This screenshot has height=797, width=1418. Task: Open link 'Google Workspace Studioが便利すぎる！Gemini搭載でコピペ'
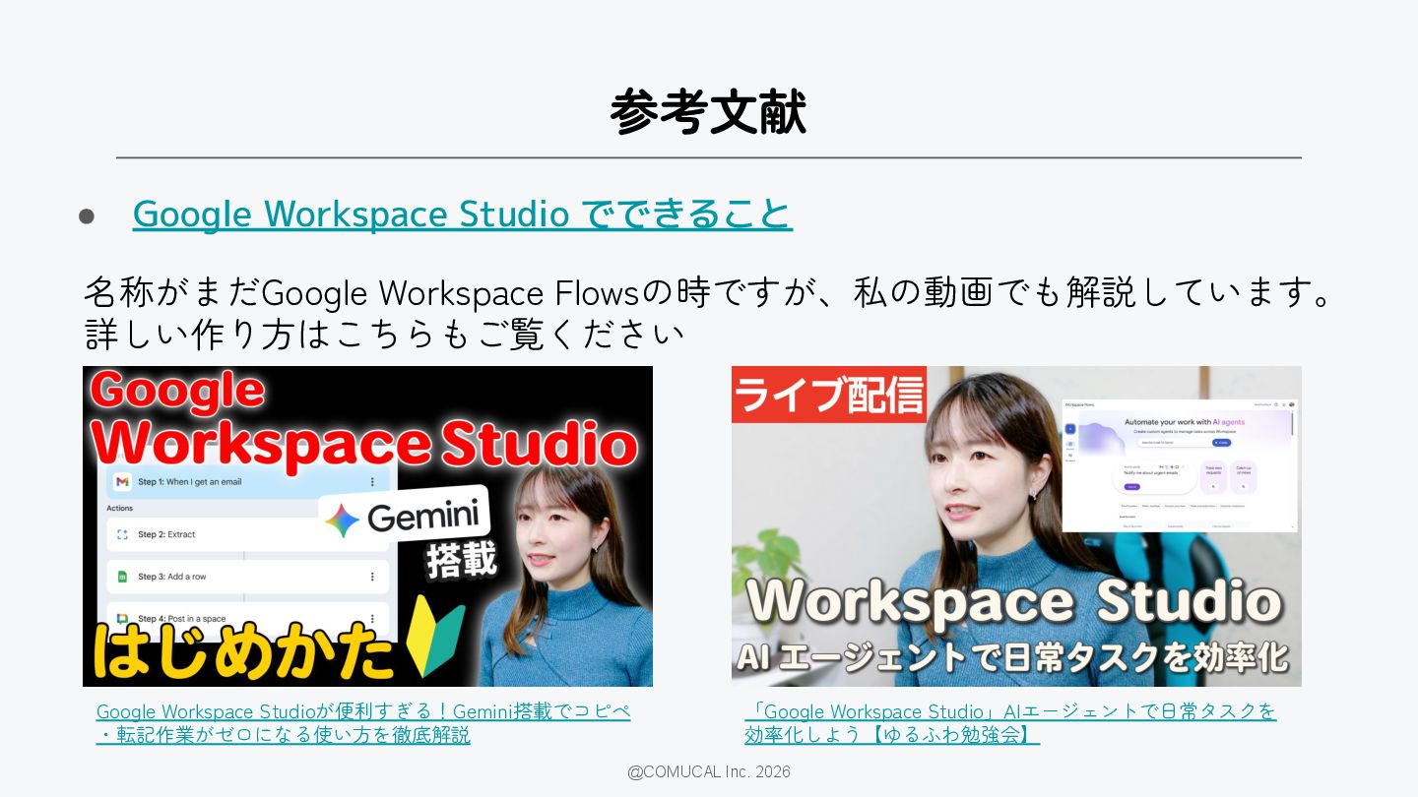[x=363, y=710]
